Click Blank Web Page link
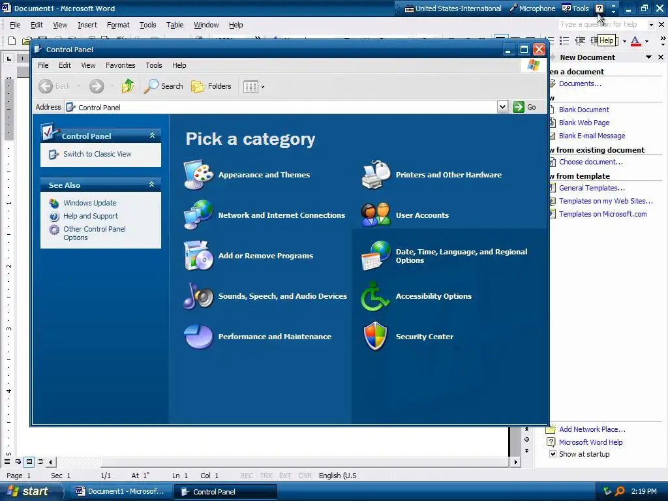 [x=584, y=123]
